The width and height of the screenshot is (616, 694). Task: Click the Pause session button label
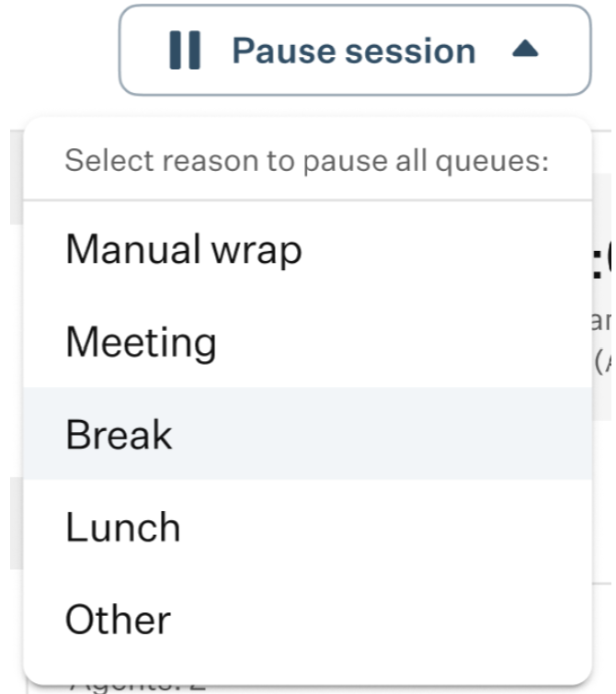tap(354, 51)
